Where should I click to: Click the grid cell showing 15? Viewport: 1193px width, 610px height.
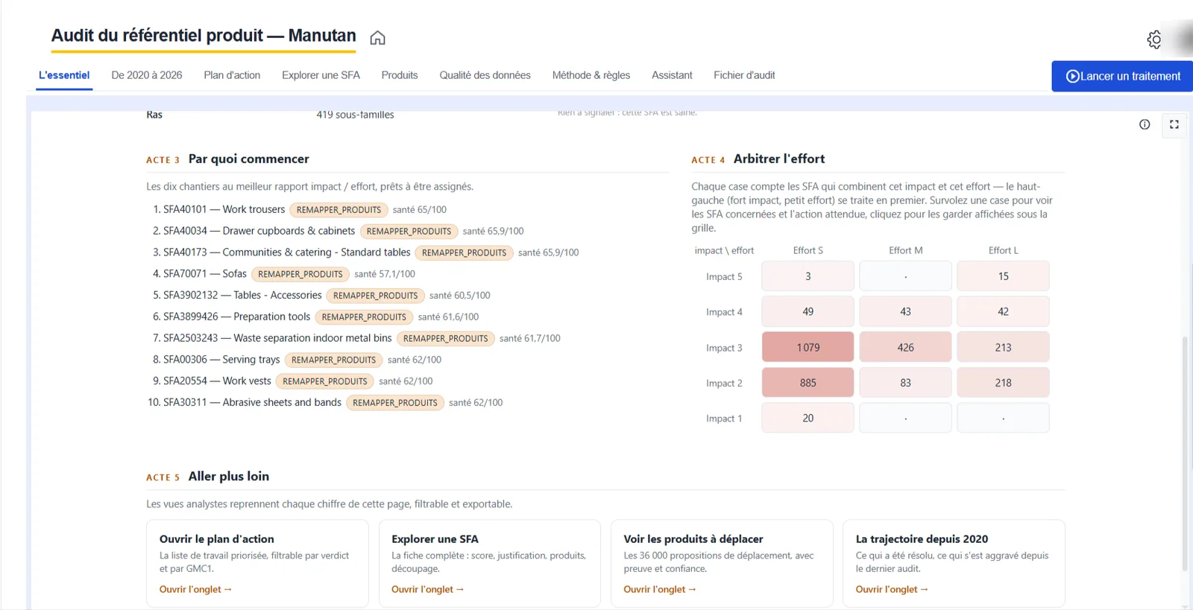[1003, 276]
